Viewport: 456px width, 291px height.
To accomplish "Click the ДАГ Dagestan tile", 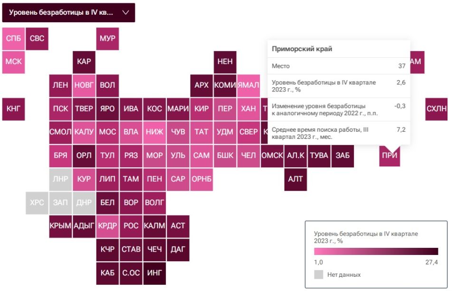I will point(178,250).
